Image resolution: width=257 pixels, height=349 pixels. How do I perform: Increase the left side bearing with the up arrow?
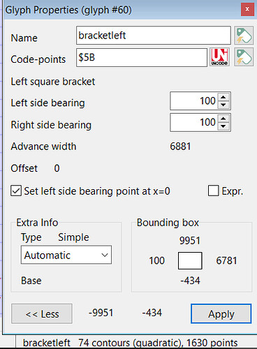223,98
